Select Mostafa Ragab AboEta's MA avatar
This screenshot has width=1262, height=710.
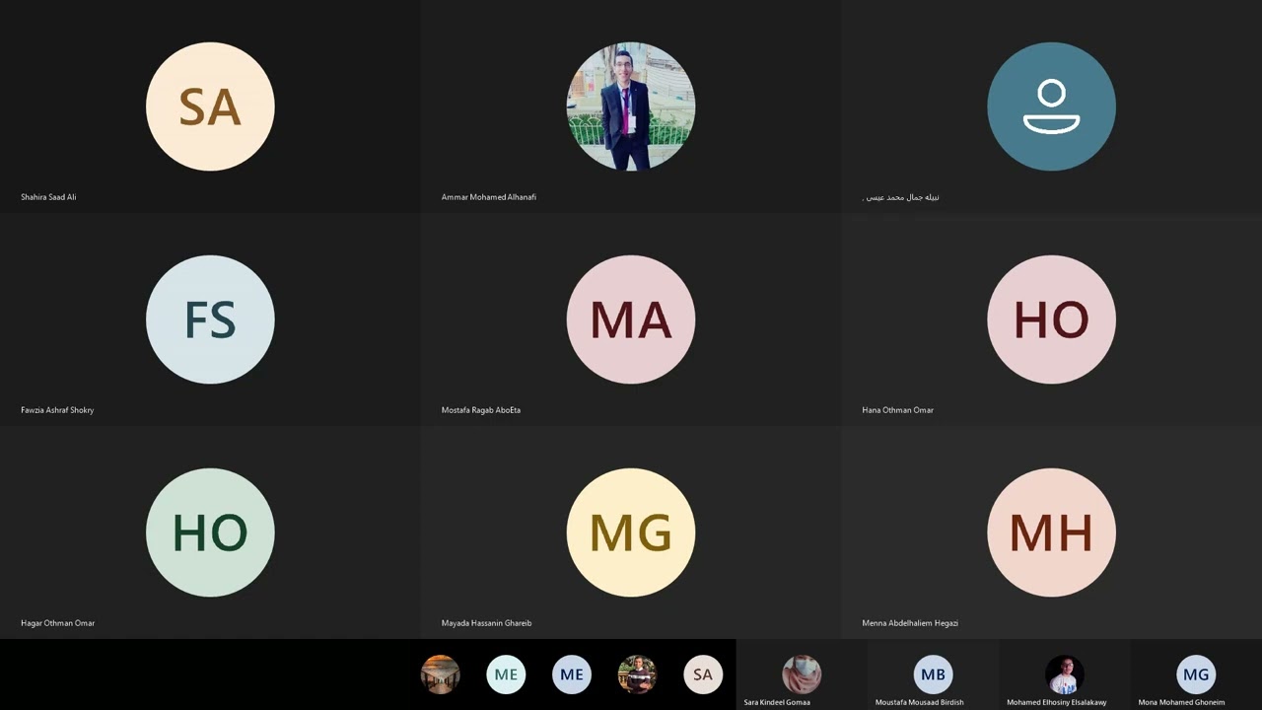(631, 319)
